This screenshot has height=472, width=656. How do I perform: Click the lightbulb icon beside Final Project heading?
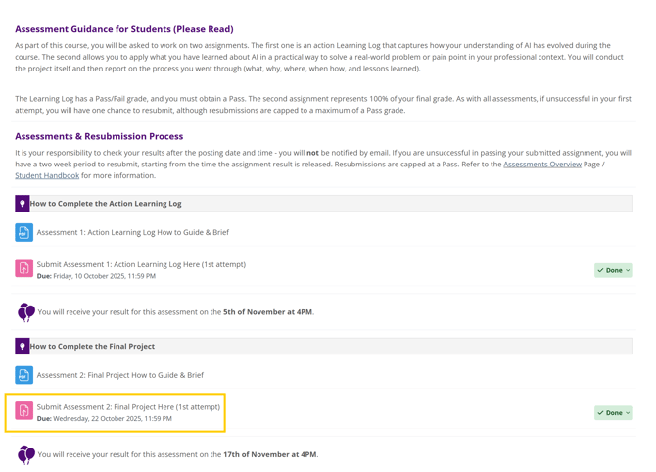(23, 347)
